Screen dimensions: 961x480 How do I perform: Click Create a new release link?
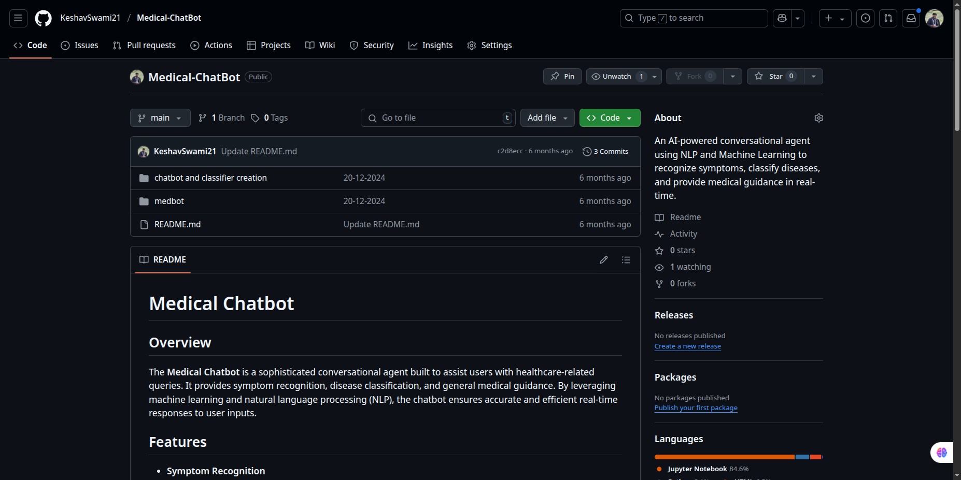[687, 346]
